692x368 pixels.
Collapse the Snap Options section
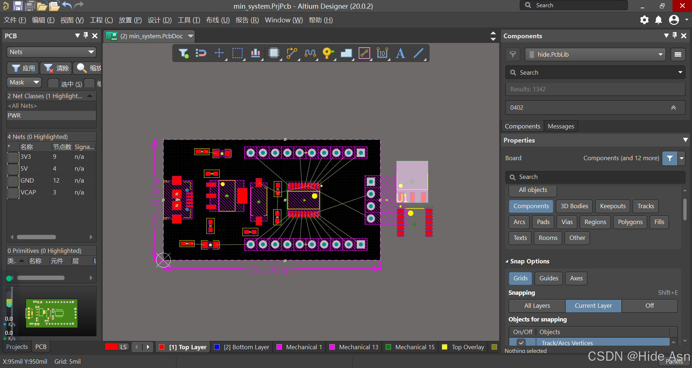pos(507,261)
